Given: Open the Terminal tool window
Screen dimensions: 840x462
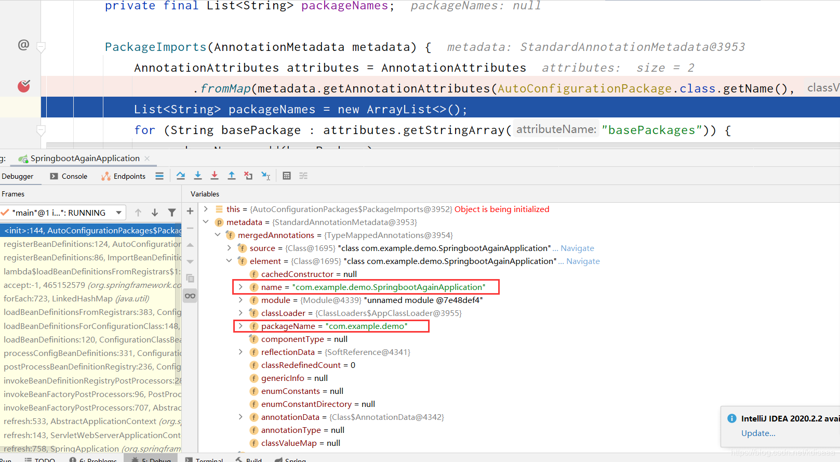Looking at the screenshot, I should pyautogui.click(x=204, y=459).
